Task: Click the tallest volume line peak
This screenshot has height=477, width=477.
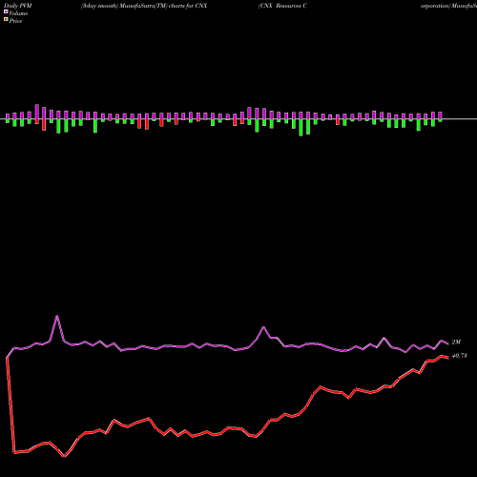Action: [57, 316]
